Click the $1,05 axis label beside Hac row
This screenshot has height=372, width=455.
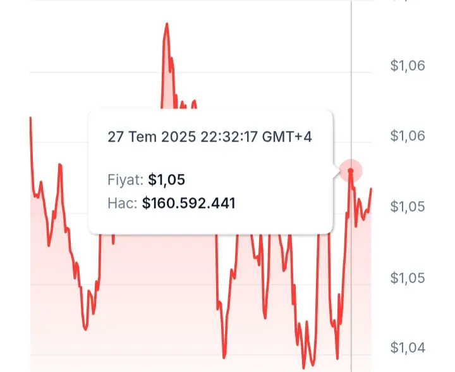408,206
